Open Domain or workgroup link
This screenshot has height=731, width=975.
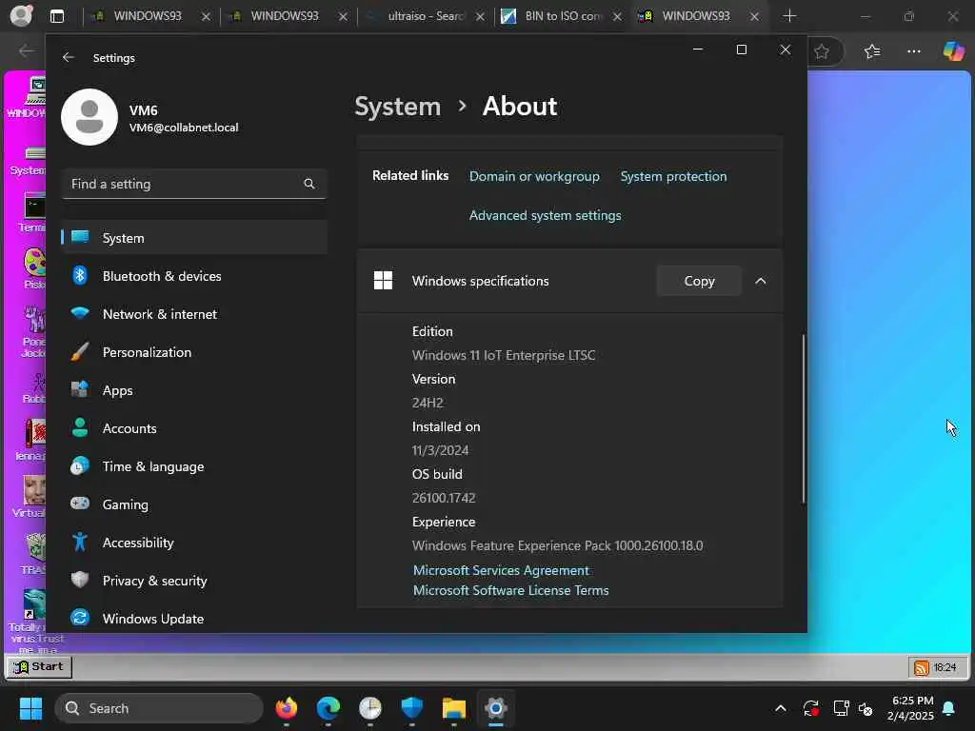(x=534, y=176)
